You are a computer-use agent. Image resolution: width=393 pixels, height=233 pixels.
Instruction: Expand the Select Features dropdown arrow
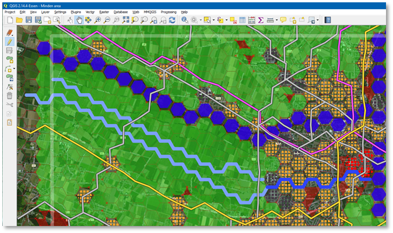pyautogui.click(x=213, y=20)
